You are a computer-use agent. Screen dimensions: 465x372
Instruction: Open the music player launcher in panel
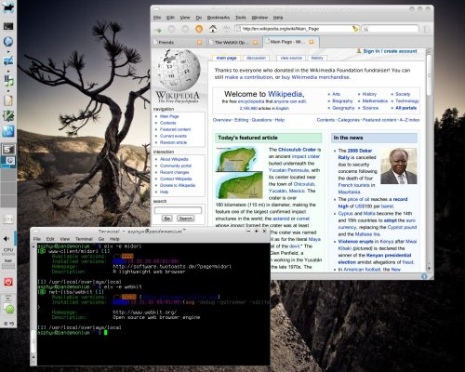(8, 80)
